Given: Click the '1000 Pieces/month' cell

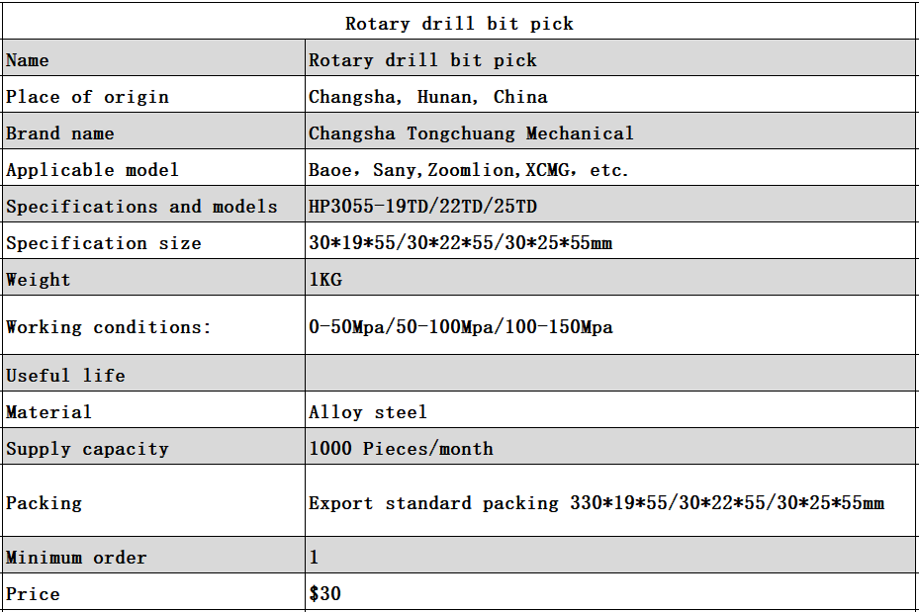Looking at the screenshot, I should click(x=611, y=446).
